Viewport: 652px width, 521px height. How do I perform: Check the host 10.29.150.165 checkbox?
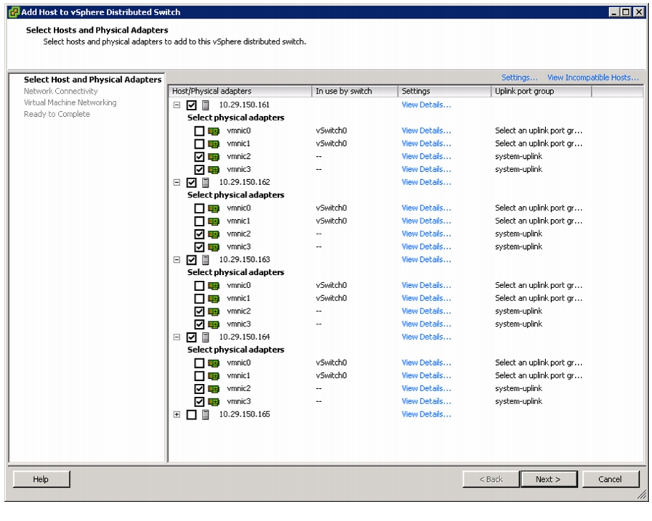191,414
